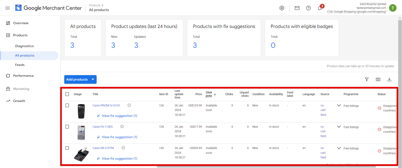Viewport: 402px width, 168px height.
Task: Click the Casio FX-115ES calculator thumbnail
Action: pos(81,133)
